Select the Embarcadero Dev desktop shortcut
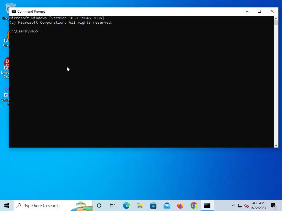 (6, 68)
